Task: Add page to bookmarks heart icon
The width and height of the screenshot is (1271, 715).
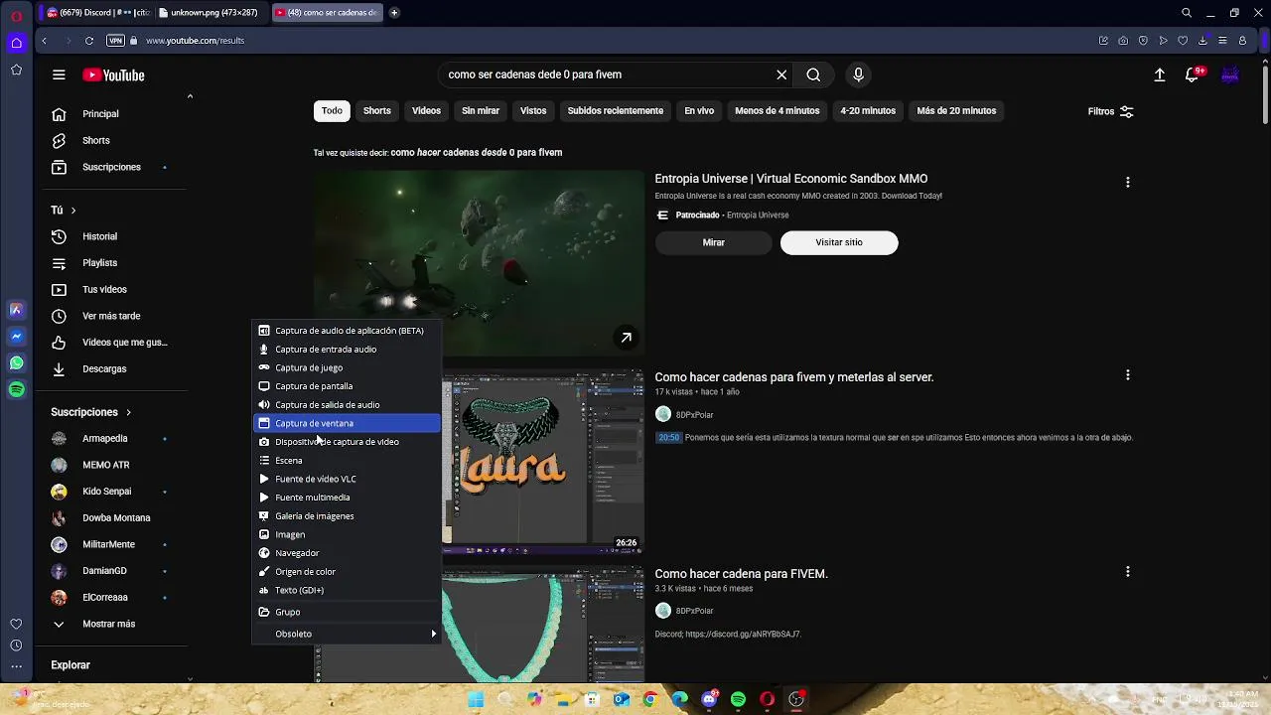Action: tap(1183, 41)
